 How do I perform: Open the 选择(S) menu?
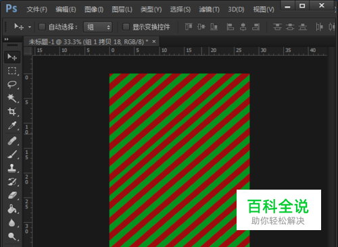(180, 9)
